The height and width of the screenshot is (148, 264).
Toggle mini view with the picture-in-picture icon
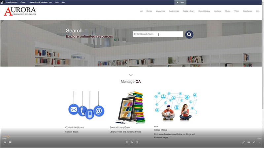pos(249,142)
